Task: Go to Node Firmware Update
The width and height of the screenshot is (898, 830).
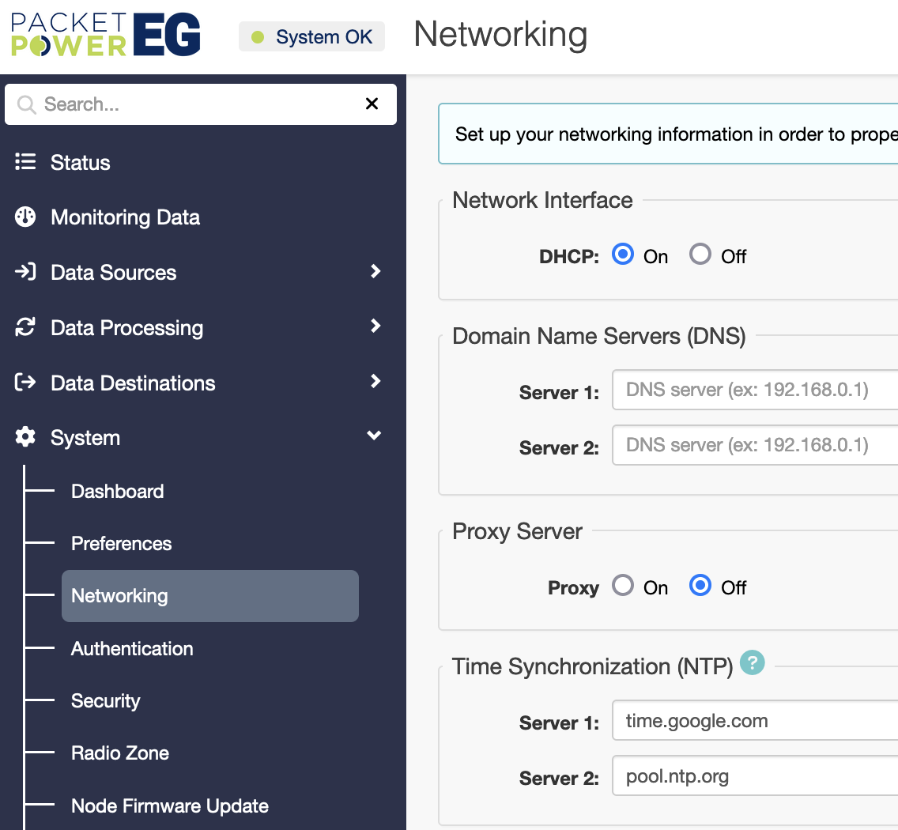Action: point(169,805)
